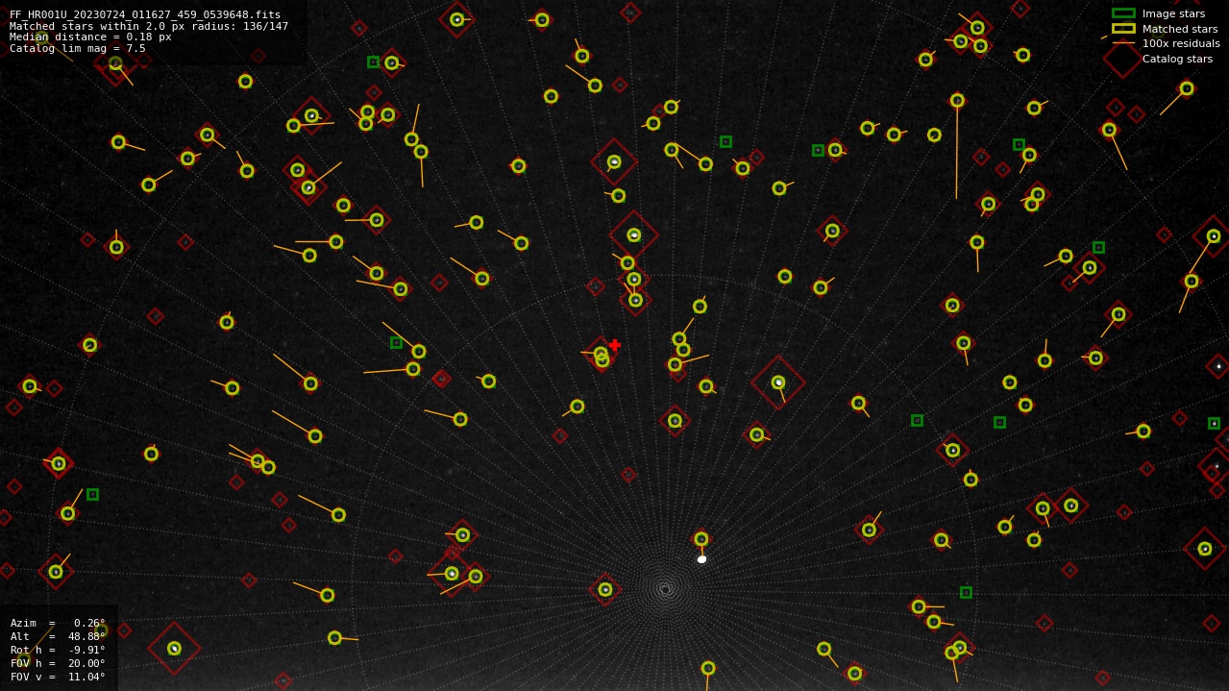Click the bright white blob below a matched star
The image size is (1229, 691).
(x=701, y=559)
